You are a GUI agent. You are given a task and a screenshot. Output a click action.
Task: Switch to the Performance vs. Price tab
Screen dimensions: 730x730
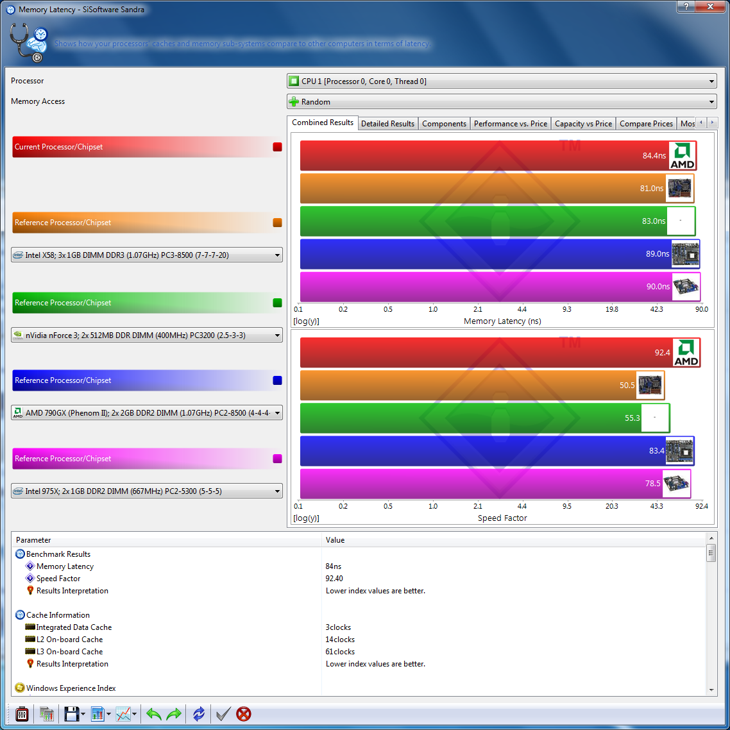point(511,124)
